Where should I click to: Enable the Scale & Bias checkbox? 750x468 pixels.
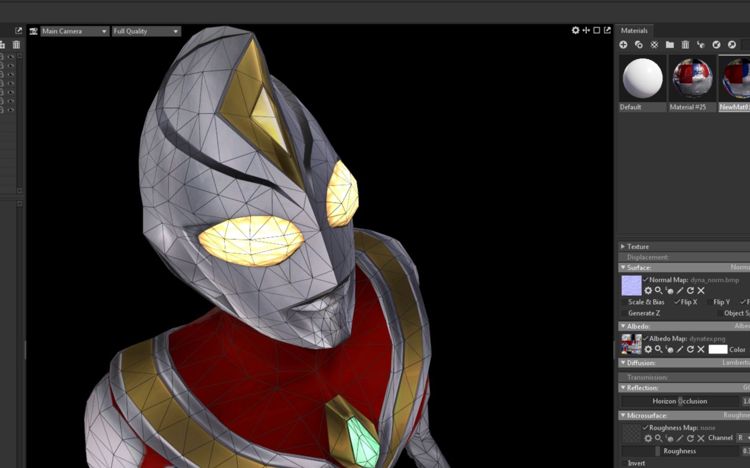coord(624,302)
